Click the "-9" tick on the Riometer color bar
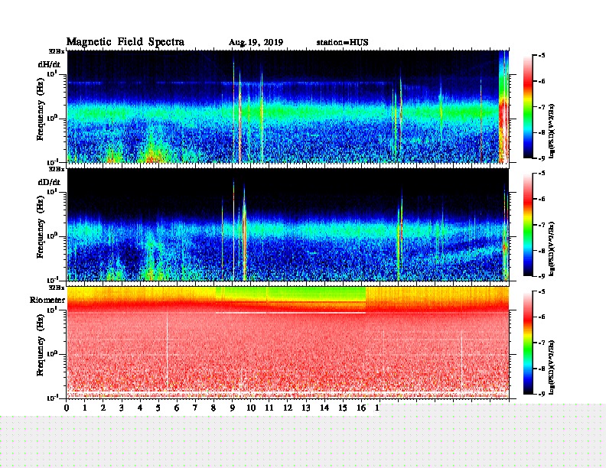 click(542, 394)
